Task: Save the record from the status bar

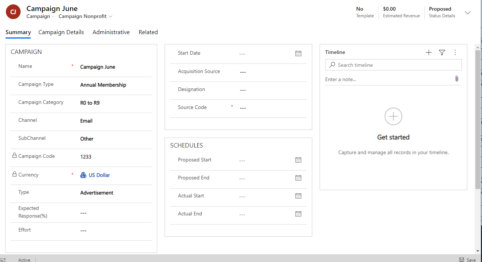Action: 468,260
